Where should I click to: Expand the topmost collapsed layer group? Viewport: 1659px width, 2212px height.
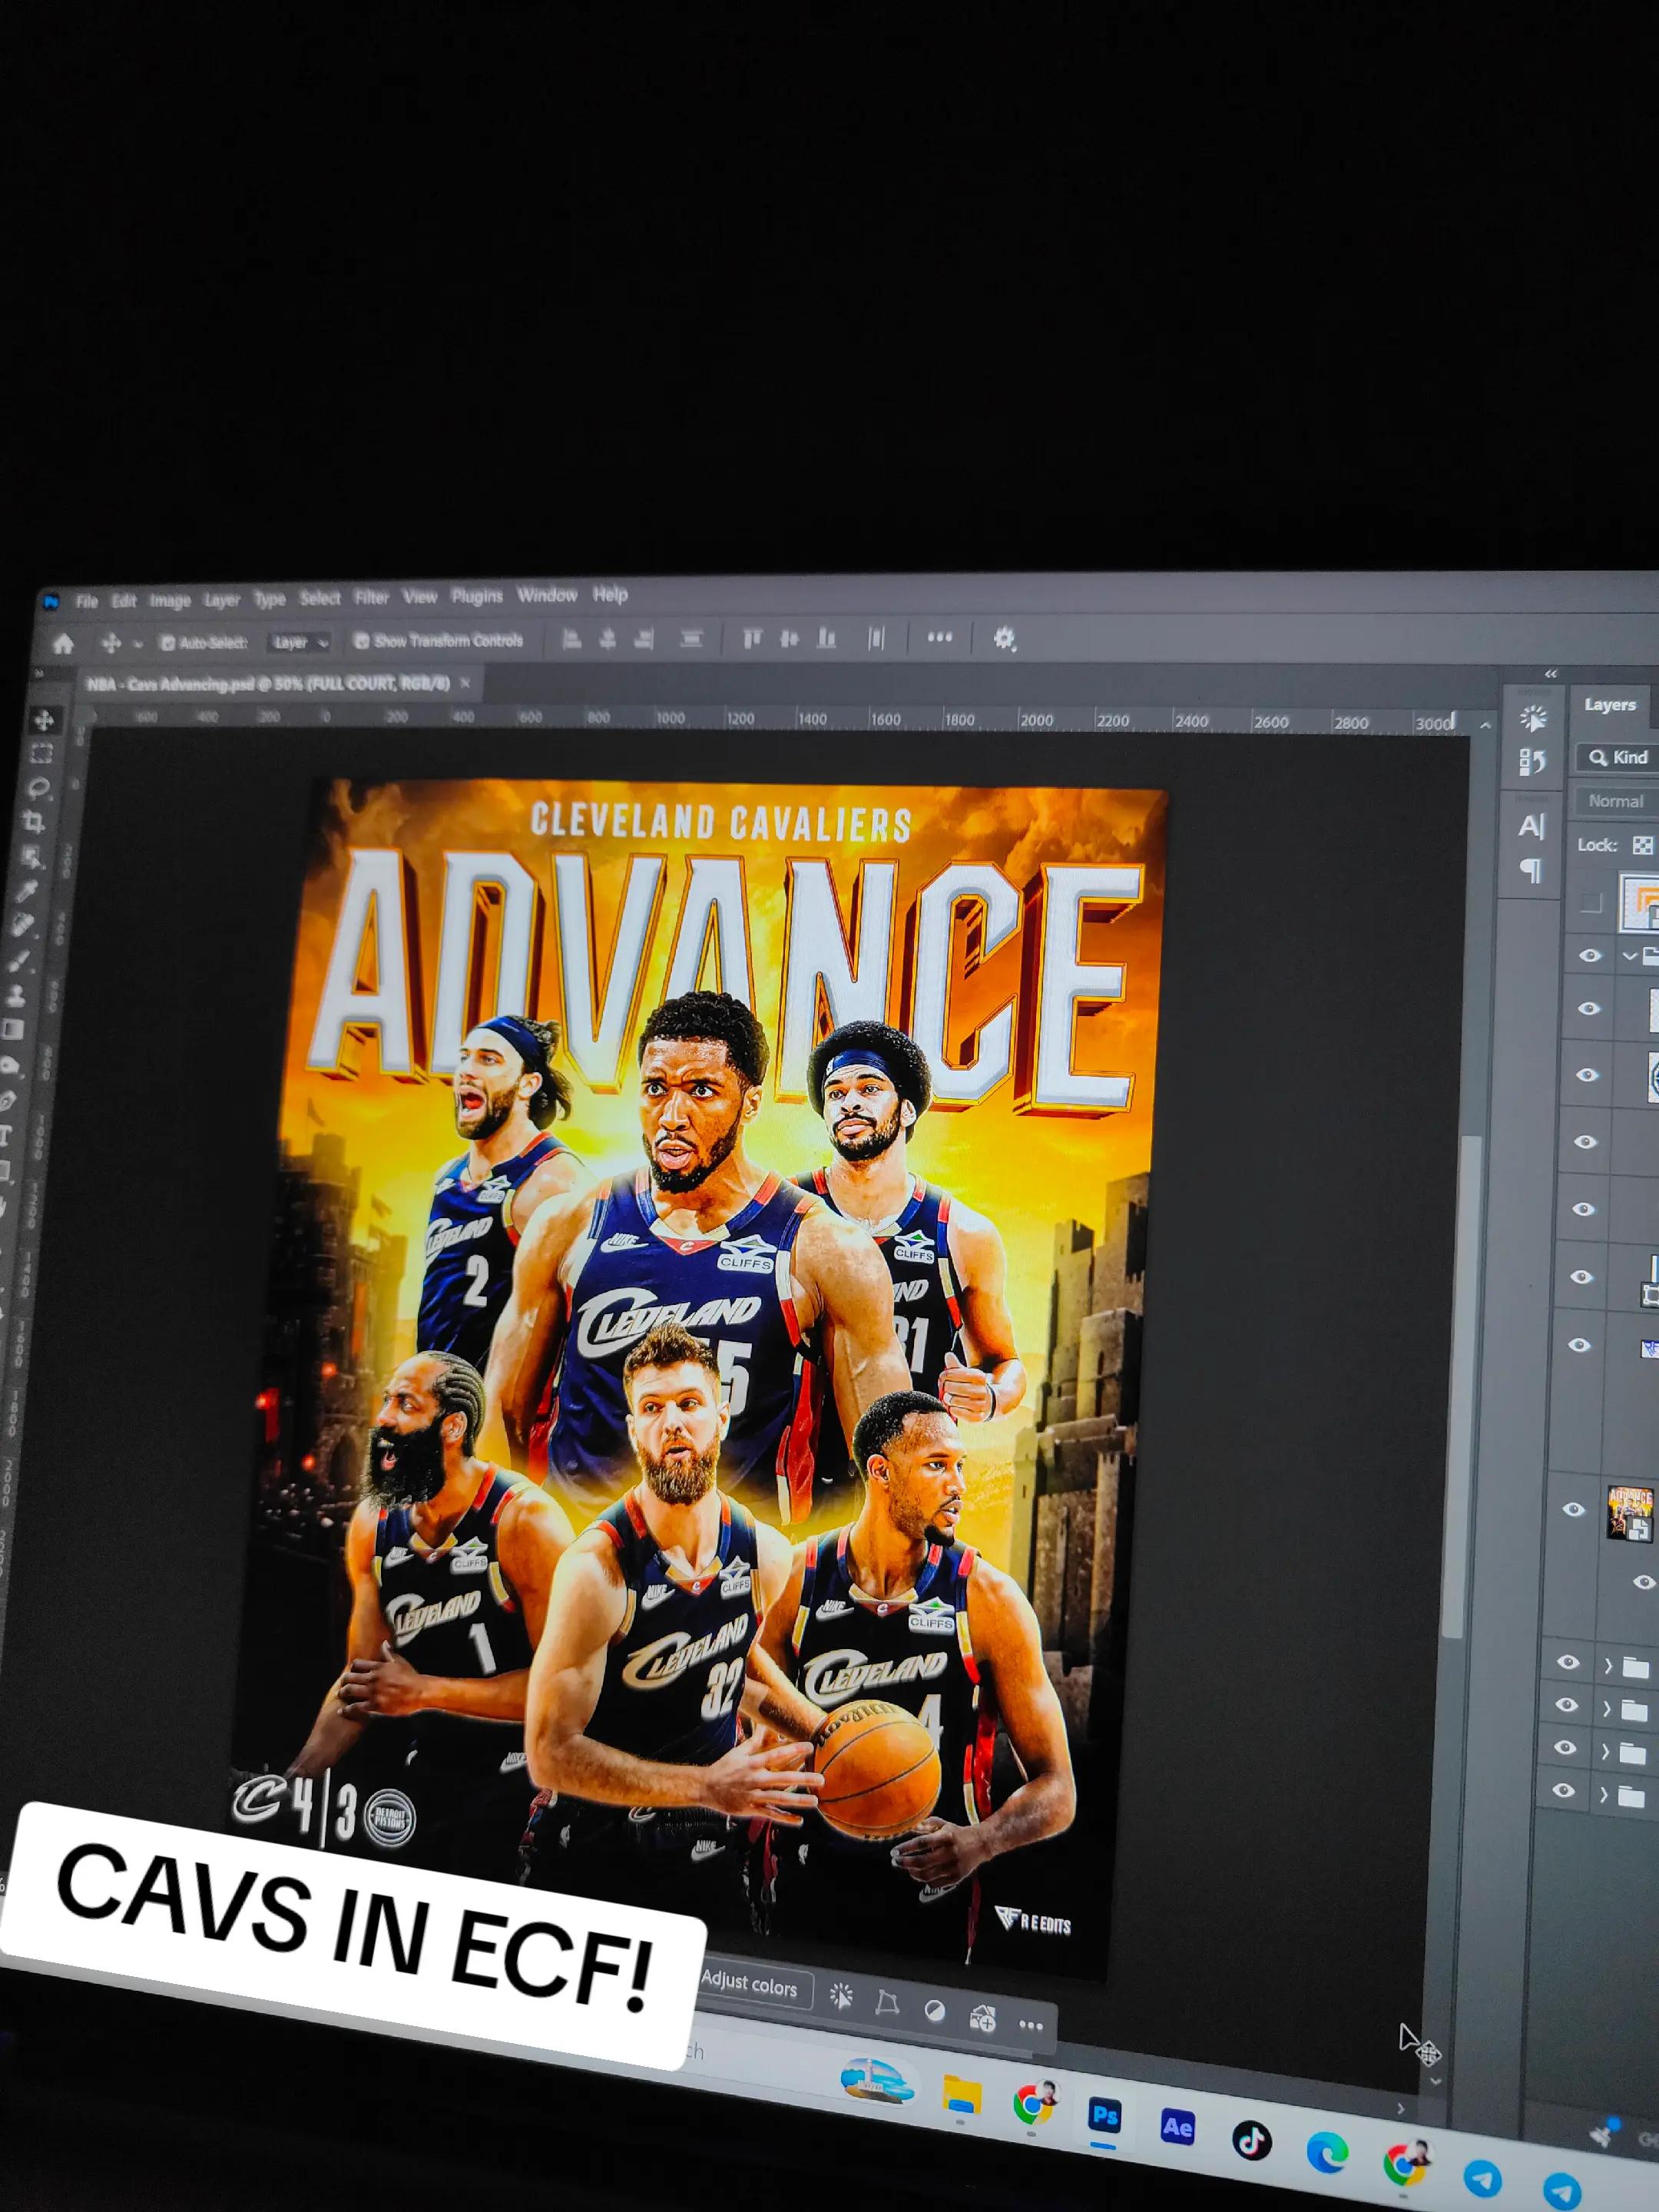pyautogui.click(x=1609, y=1666)
